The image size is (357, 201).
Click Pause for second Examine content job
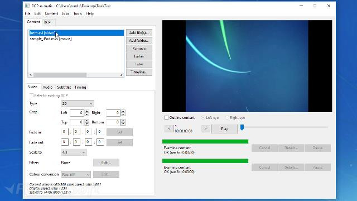pyautogui.click(x=318, y=167)
